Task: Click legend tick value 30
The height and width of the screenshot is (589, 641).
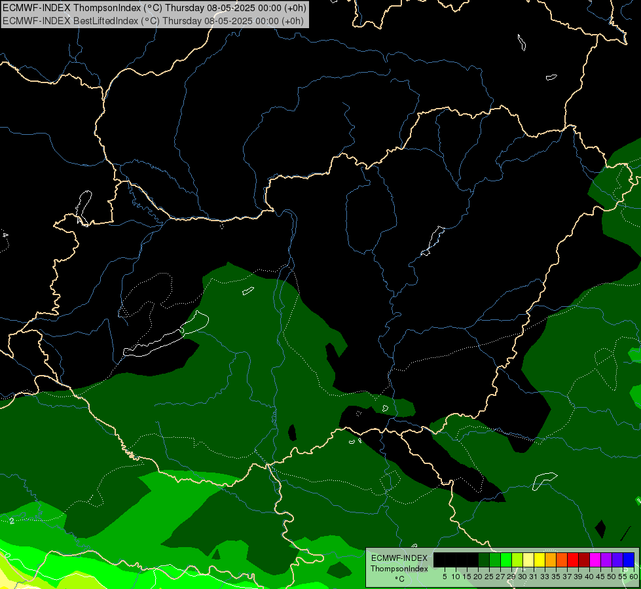Action: (x=522, y=577)
